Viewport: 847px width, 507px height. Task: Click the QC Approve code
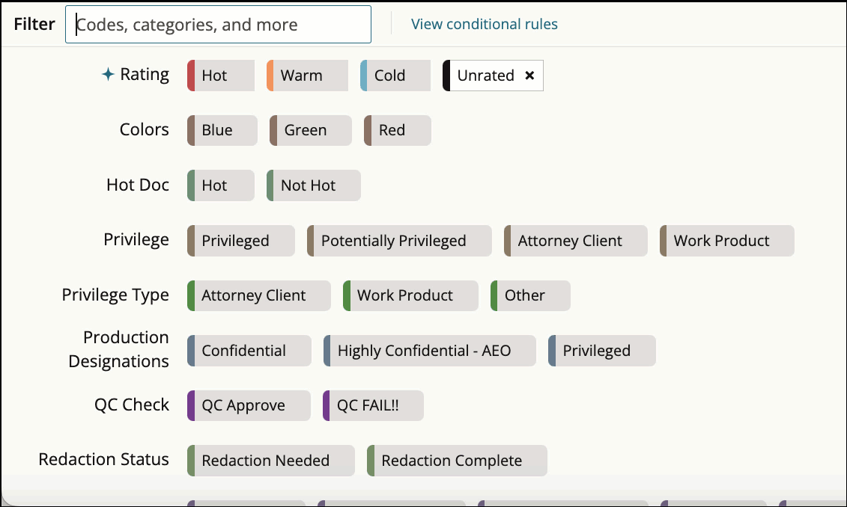pos(249,405)
